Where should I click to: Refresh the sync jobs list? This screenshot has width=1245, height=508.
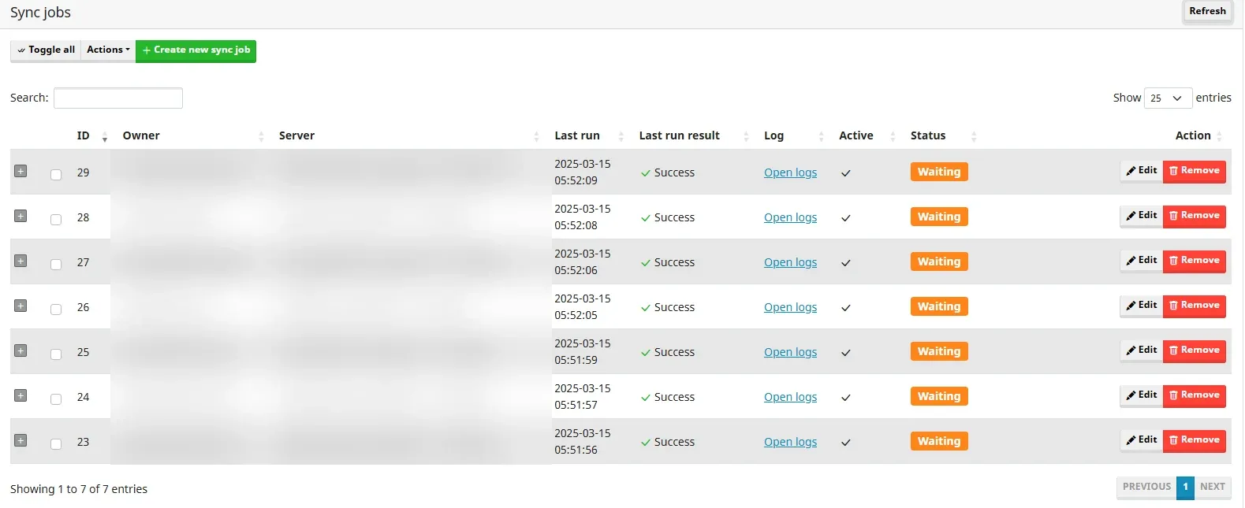(1207, 12)
